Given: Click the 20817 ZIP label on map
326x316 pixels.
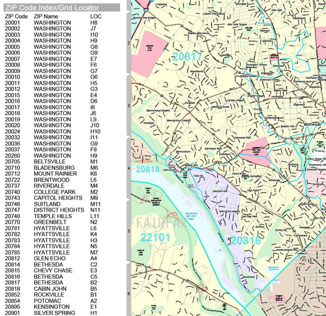Looking at the screenshot, I should pyautogui.click(x=187, y=57).
